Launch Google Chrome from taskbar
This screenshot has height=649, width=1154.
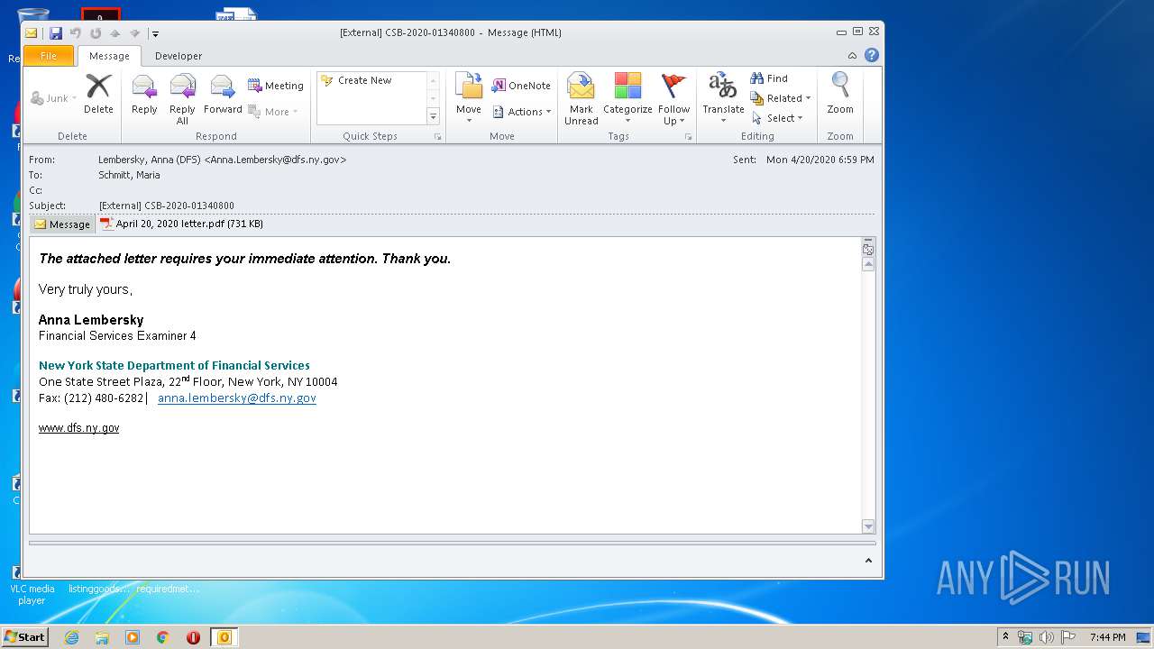(163, 637)
